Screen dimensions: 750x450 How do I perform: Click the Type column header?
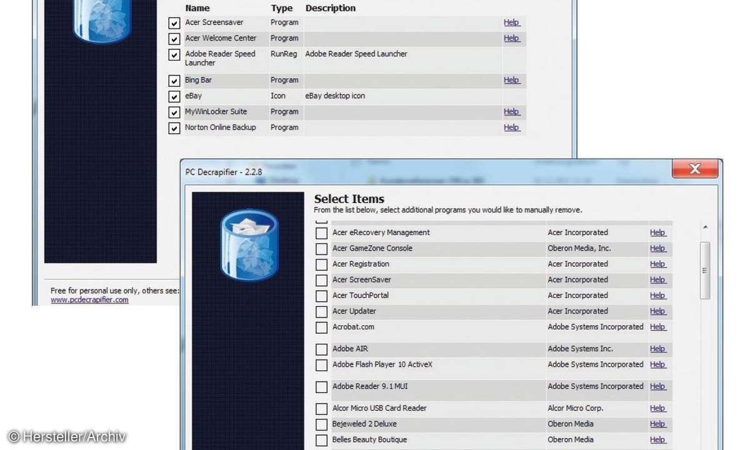(x=281, y=8)
